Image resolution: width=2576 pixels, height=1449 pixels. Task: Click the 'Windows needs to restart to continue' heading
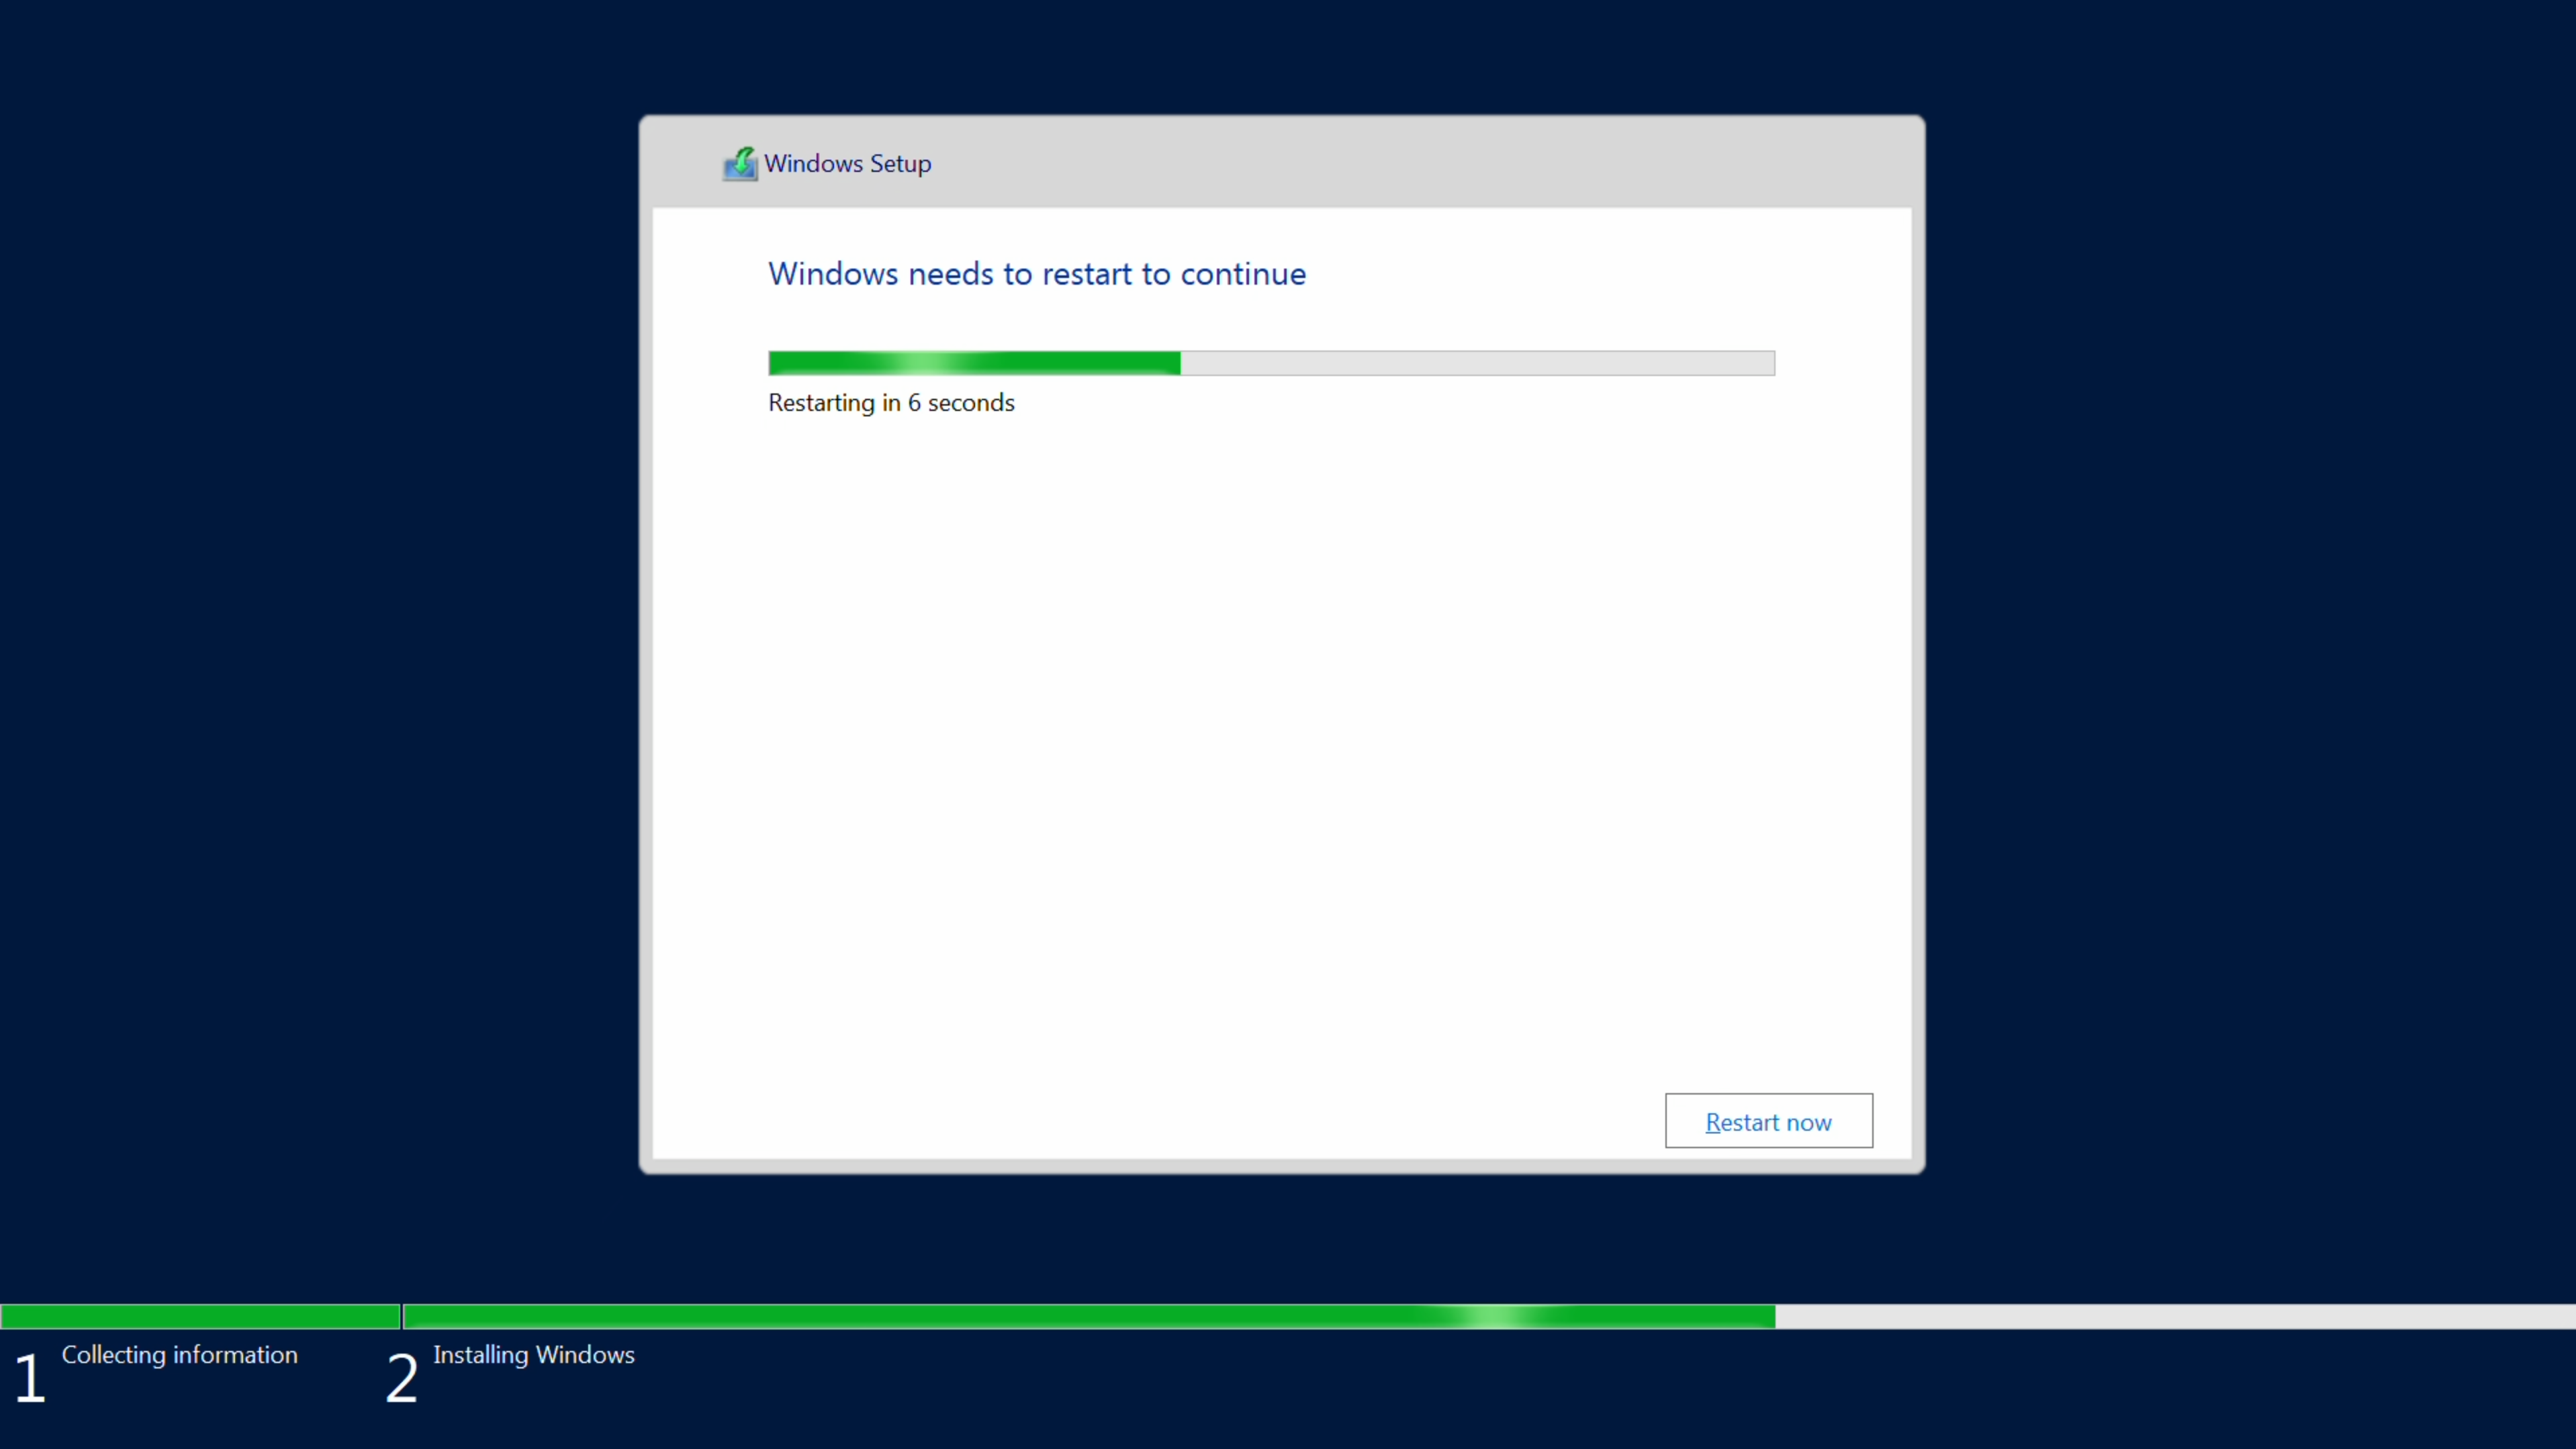pyautogui.click(x=1037, y=274)
